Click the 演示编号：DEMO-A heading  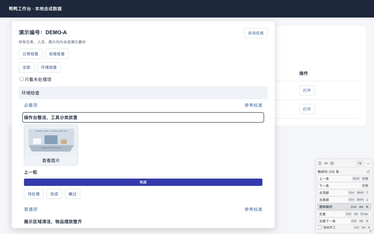[x=43, y=32]
